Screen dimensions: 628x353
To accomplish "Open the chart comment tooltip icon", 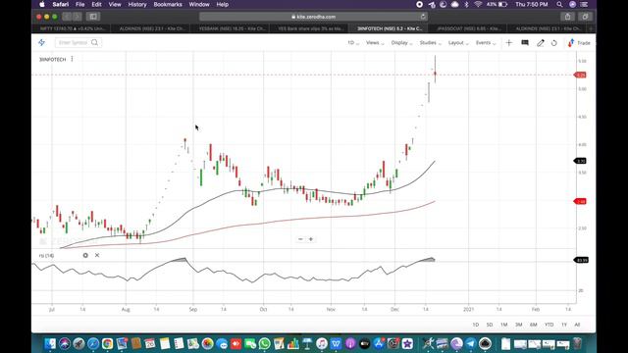I will tap(525, 43).
